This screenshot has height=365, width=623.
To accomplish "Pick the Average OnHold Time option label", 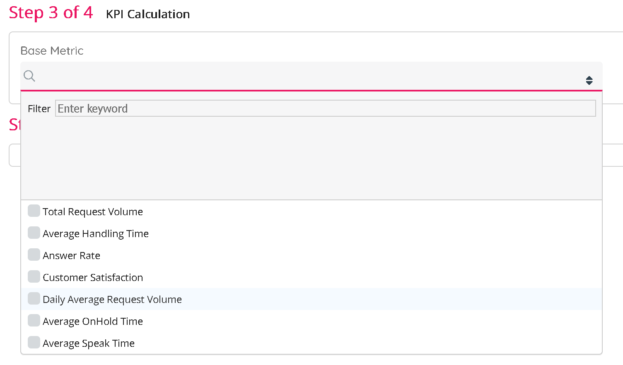I will pyautogui.click(x=93, y=322).
